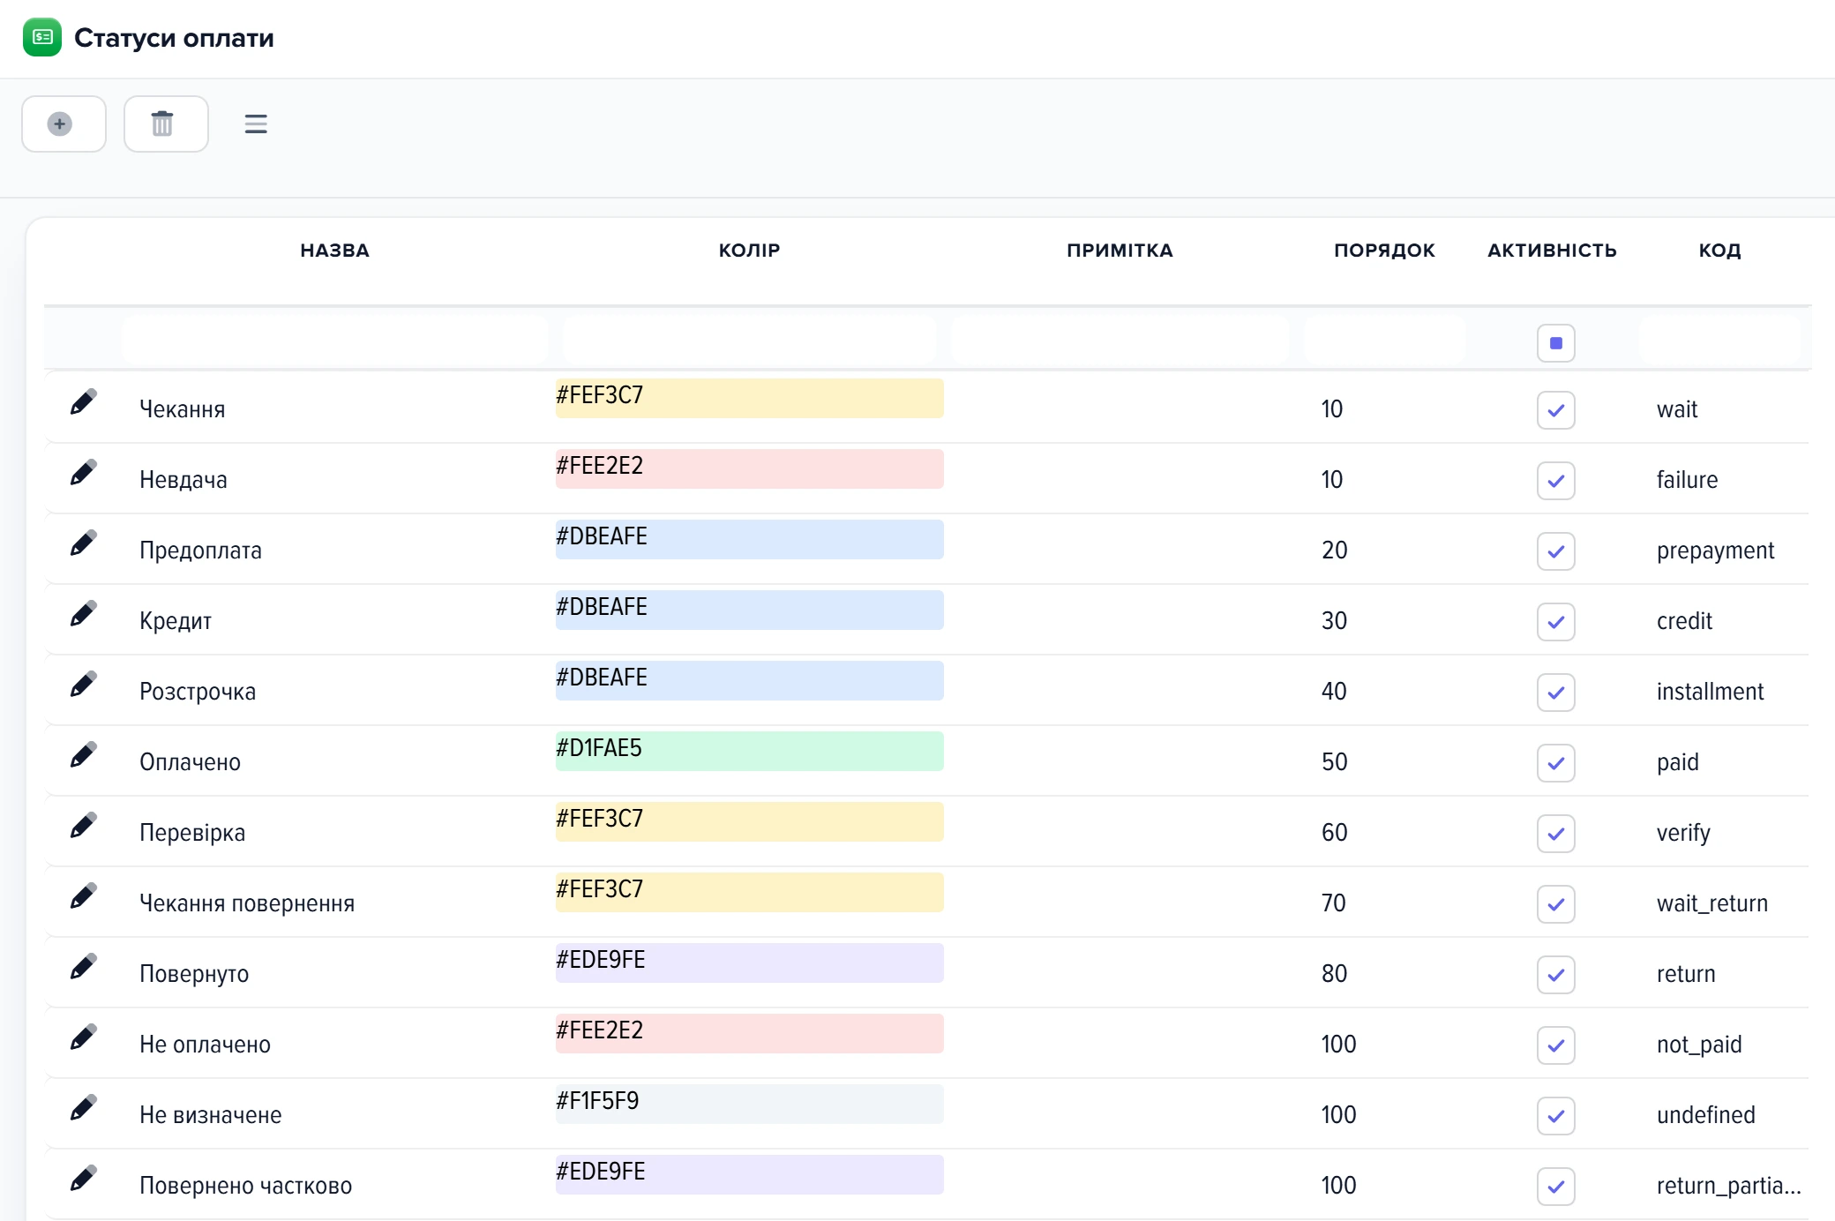
Task: Click the #F1F5F9 gray color swatch
Action: click(749, 1104)
